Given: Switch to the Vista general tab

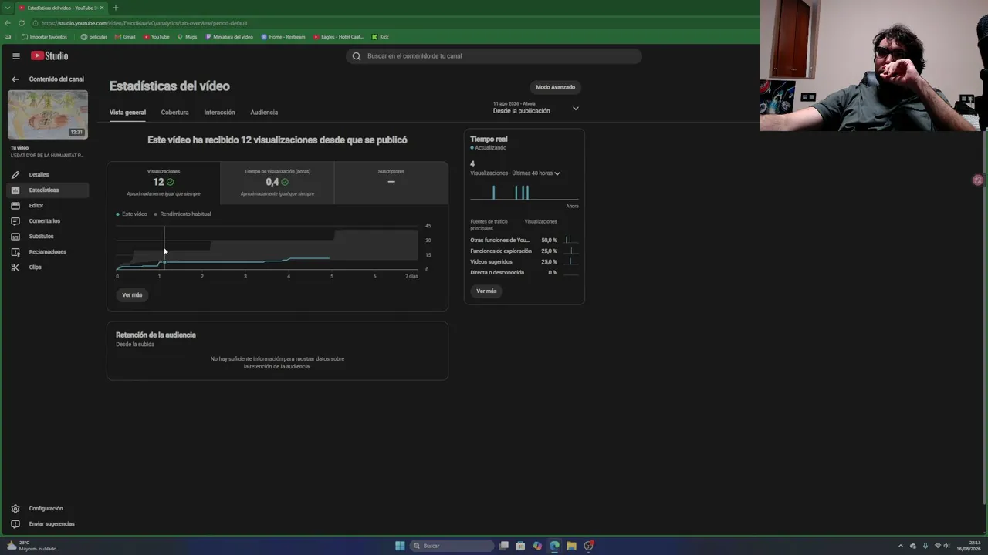Looking at the screenshot, I should coord(127,113).
